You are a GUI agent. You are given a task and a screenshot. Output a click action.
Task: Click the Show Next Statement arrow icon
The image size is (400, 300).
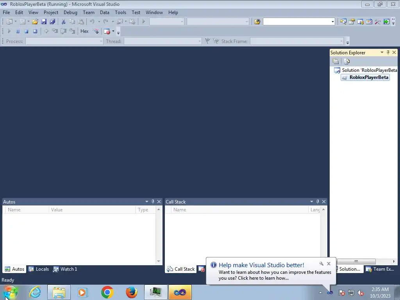point(46,31)
